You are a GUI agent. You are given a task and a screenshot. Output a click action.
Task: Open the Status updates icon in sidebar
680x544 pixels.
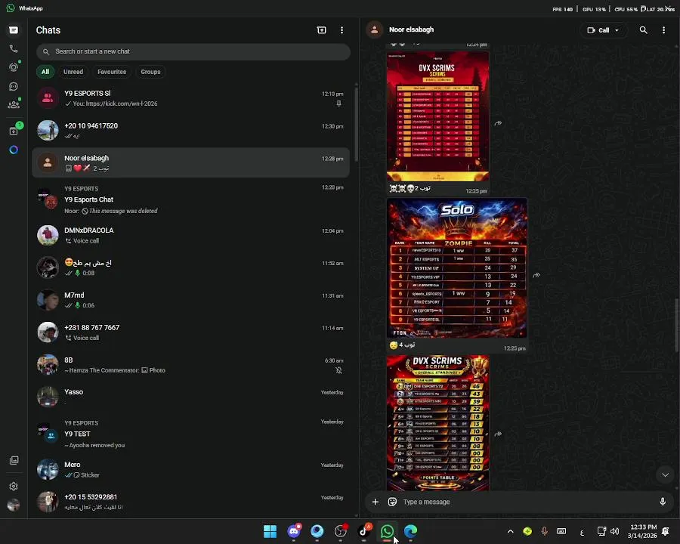[x=14, y=67]
